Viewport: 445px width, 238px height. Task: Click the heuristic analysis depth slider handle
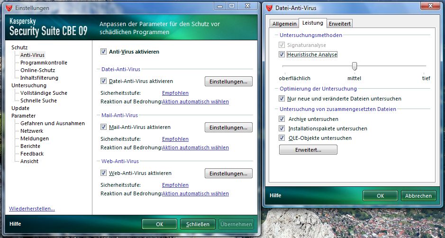(354, 66)
